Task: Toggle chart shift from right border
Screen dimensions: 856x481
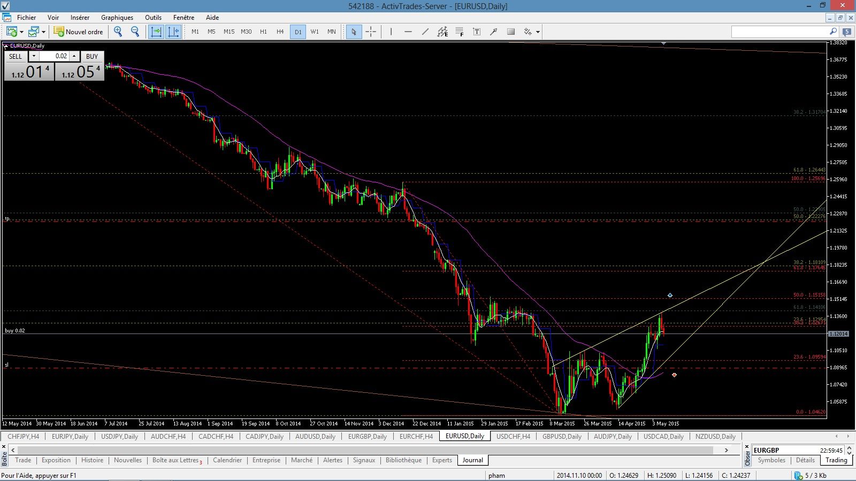Action: pos(173,32)
